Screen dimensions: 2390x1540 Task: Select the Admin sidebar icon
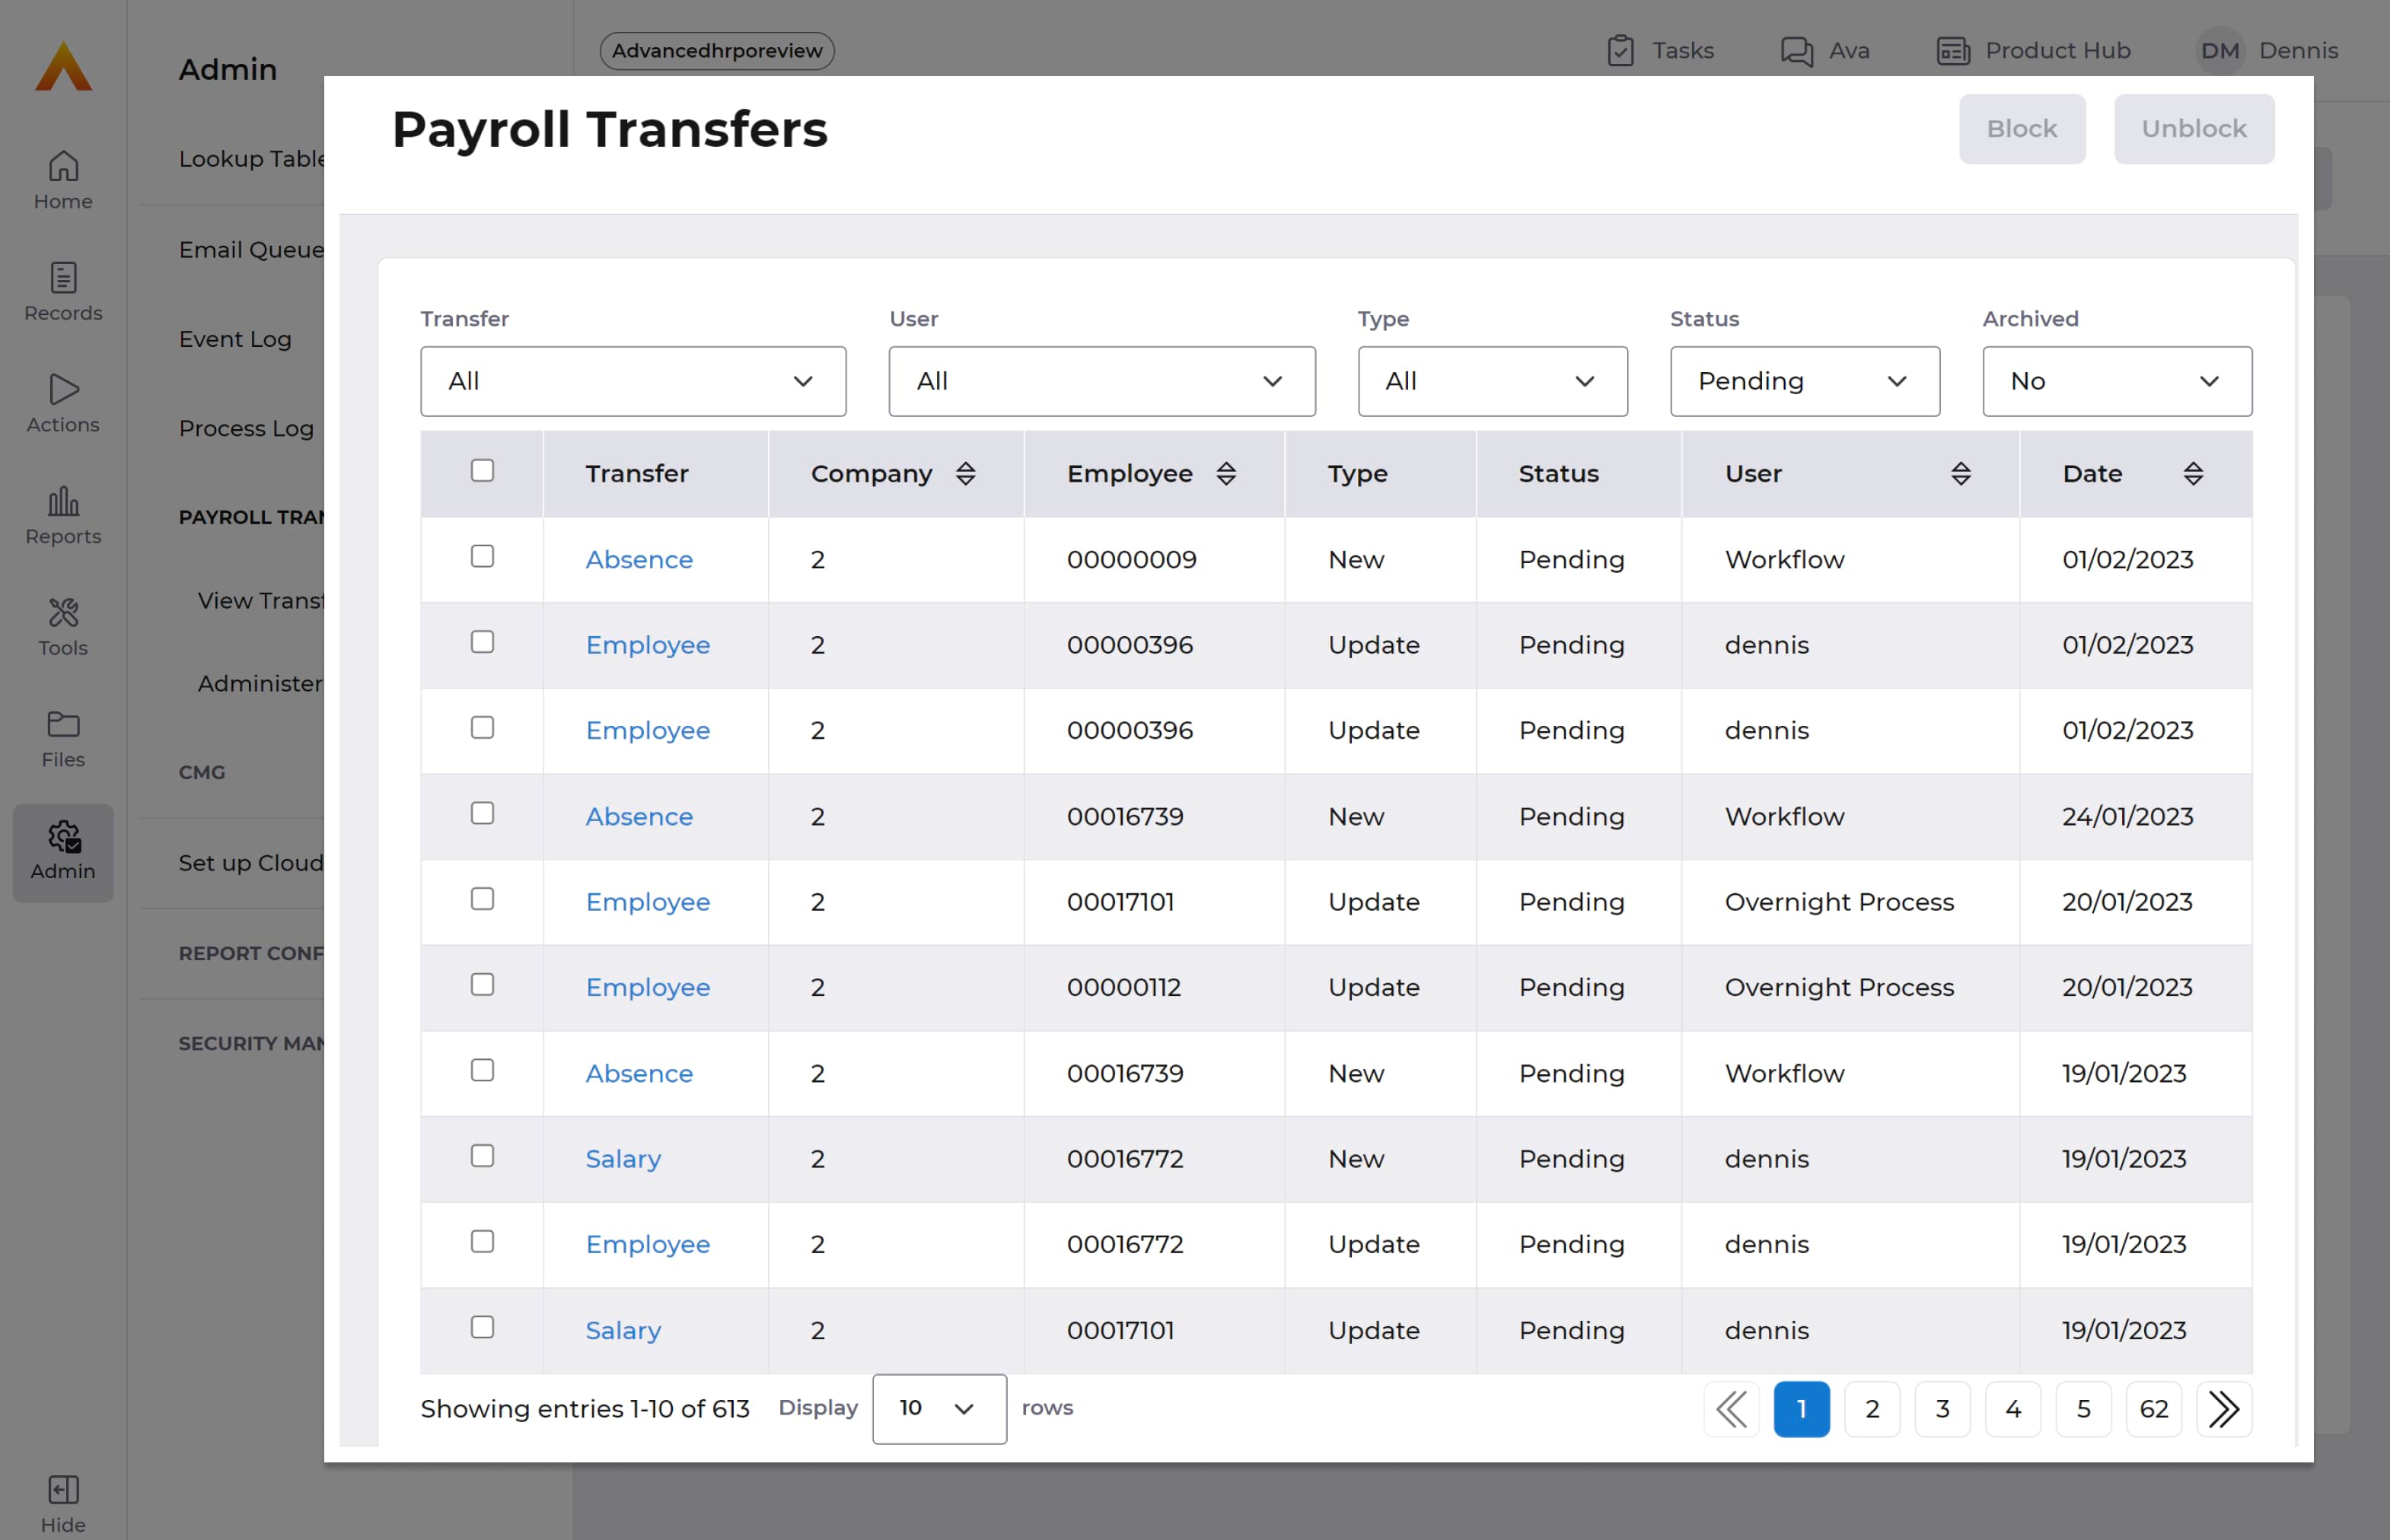point(63,852)
